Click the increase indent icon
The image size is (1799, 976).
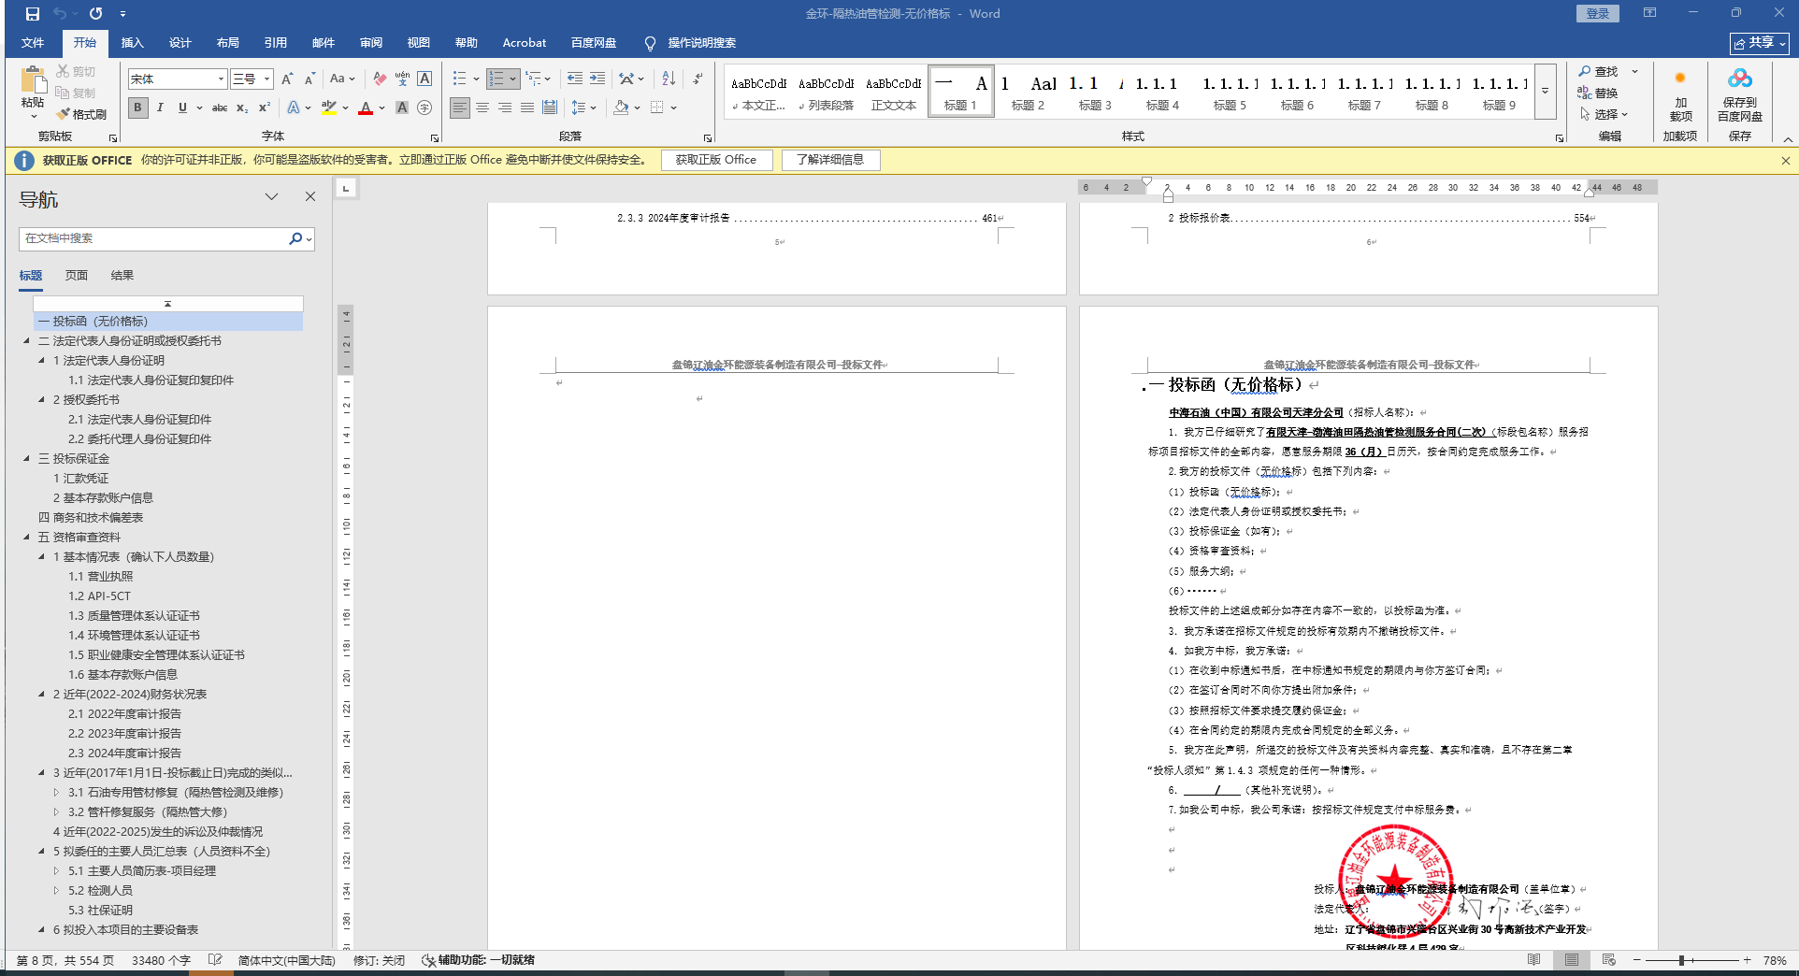coord(597,79)
